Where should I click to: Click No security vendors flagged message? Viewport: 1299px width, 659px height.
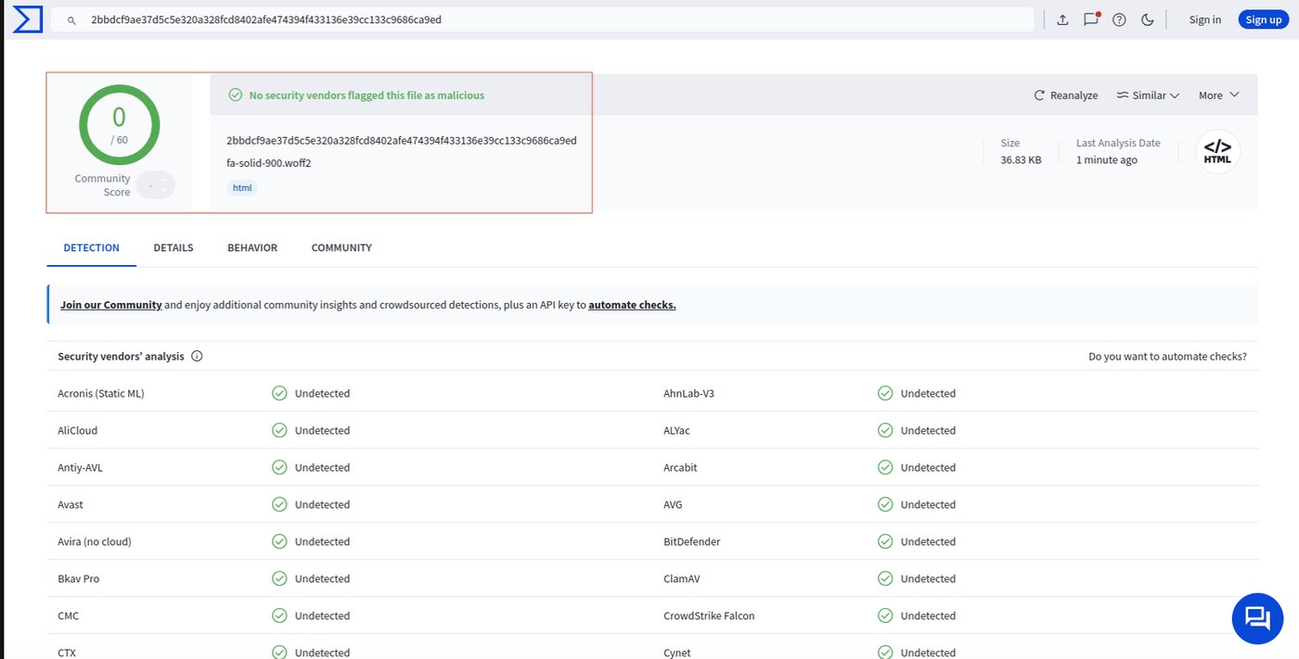point(367,95)
